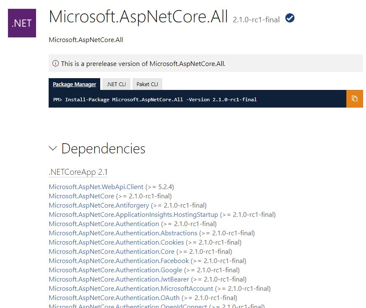366x308 pixels.
Task: Open Authentication.JwtBearer dependency link
Action: (119, 279)
